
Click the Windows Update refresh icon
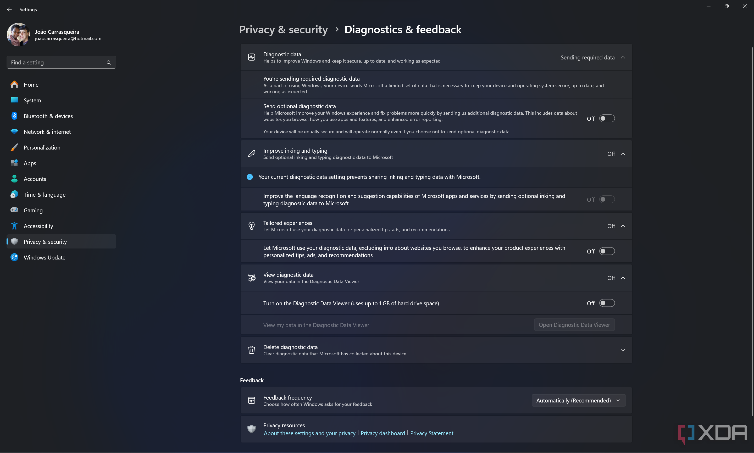click(x=14, y=257)
